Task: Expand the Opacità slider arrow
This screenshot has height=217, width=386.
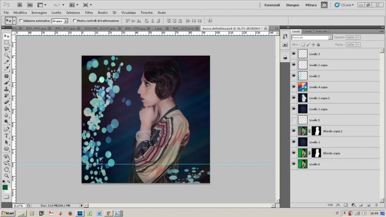Action: click(x=358, y=38)
